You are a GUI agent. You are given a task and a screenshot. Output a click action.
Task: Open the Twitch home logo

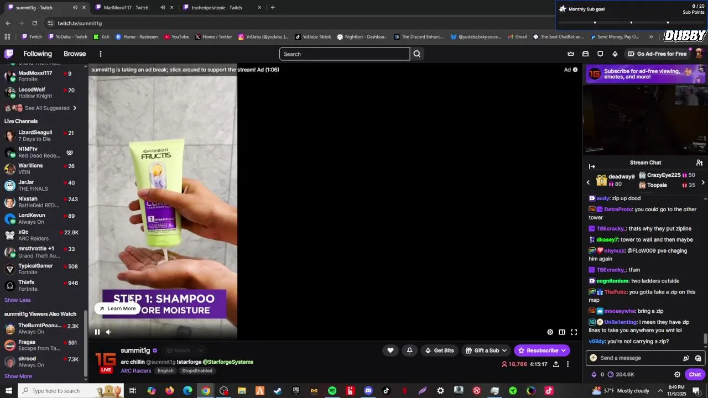9,54
